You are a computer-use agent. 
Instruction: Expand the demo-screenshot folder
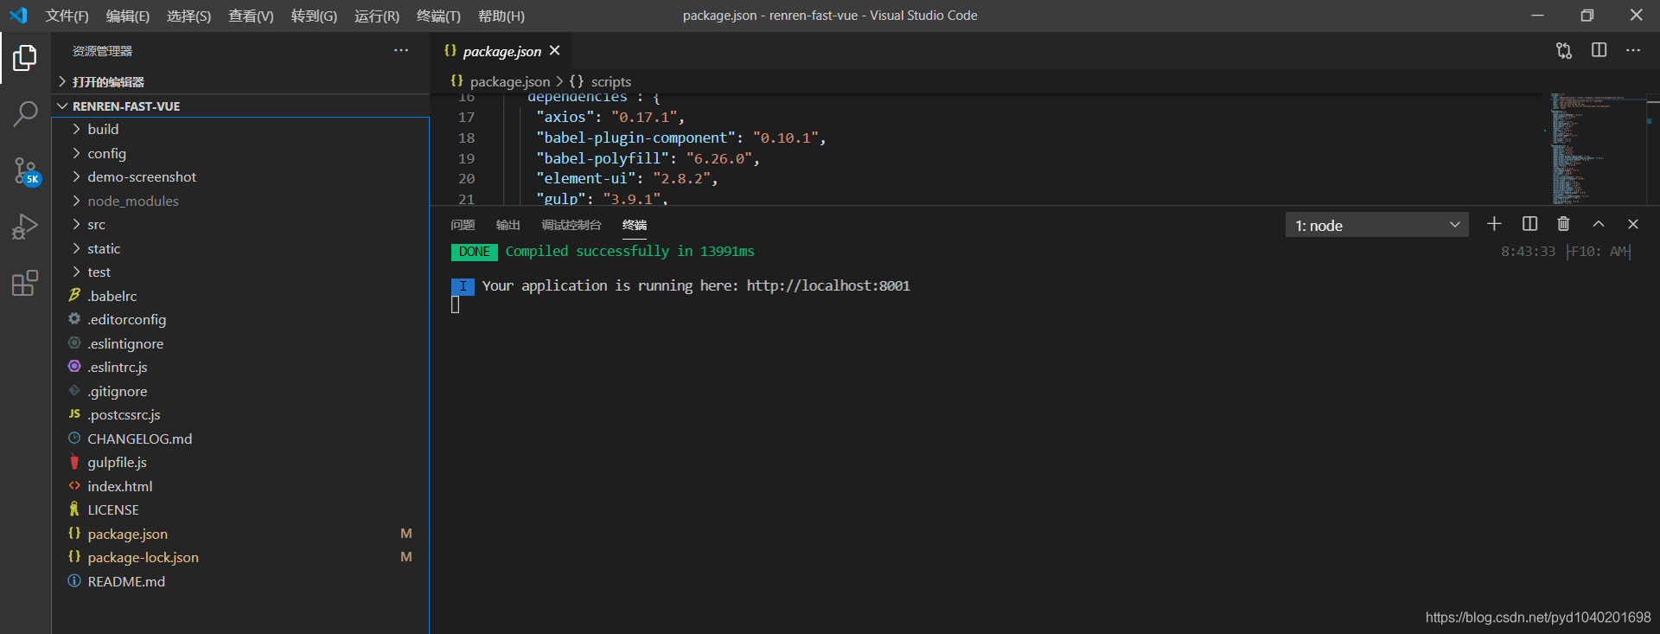[240, 176]
